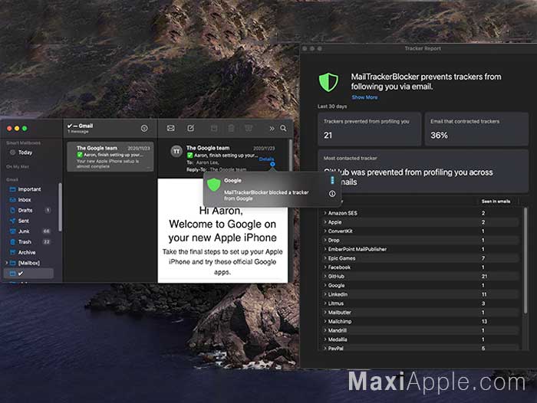
Task: Click GitHub count 21 in list
Action: 484,277
